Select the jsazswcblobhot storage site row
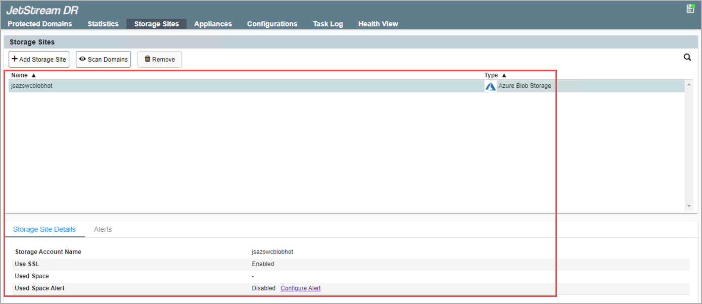 click(x=202, y=86)
